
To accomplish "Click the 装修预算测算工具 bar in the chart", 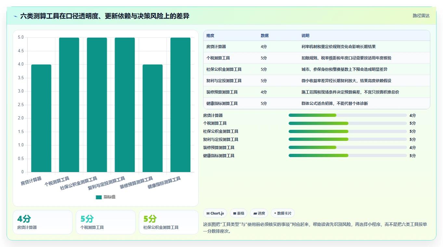I will (153, 118).
